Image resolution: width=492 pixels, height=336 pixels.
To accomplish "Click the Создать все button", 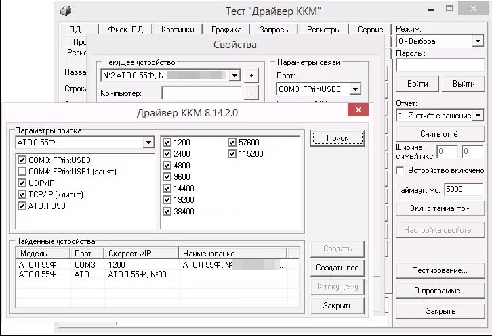I will click(337, 268).
